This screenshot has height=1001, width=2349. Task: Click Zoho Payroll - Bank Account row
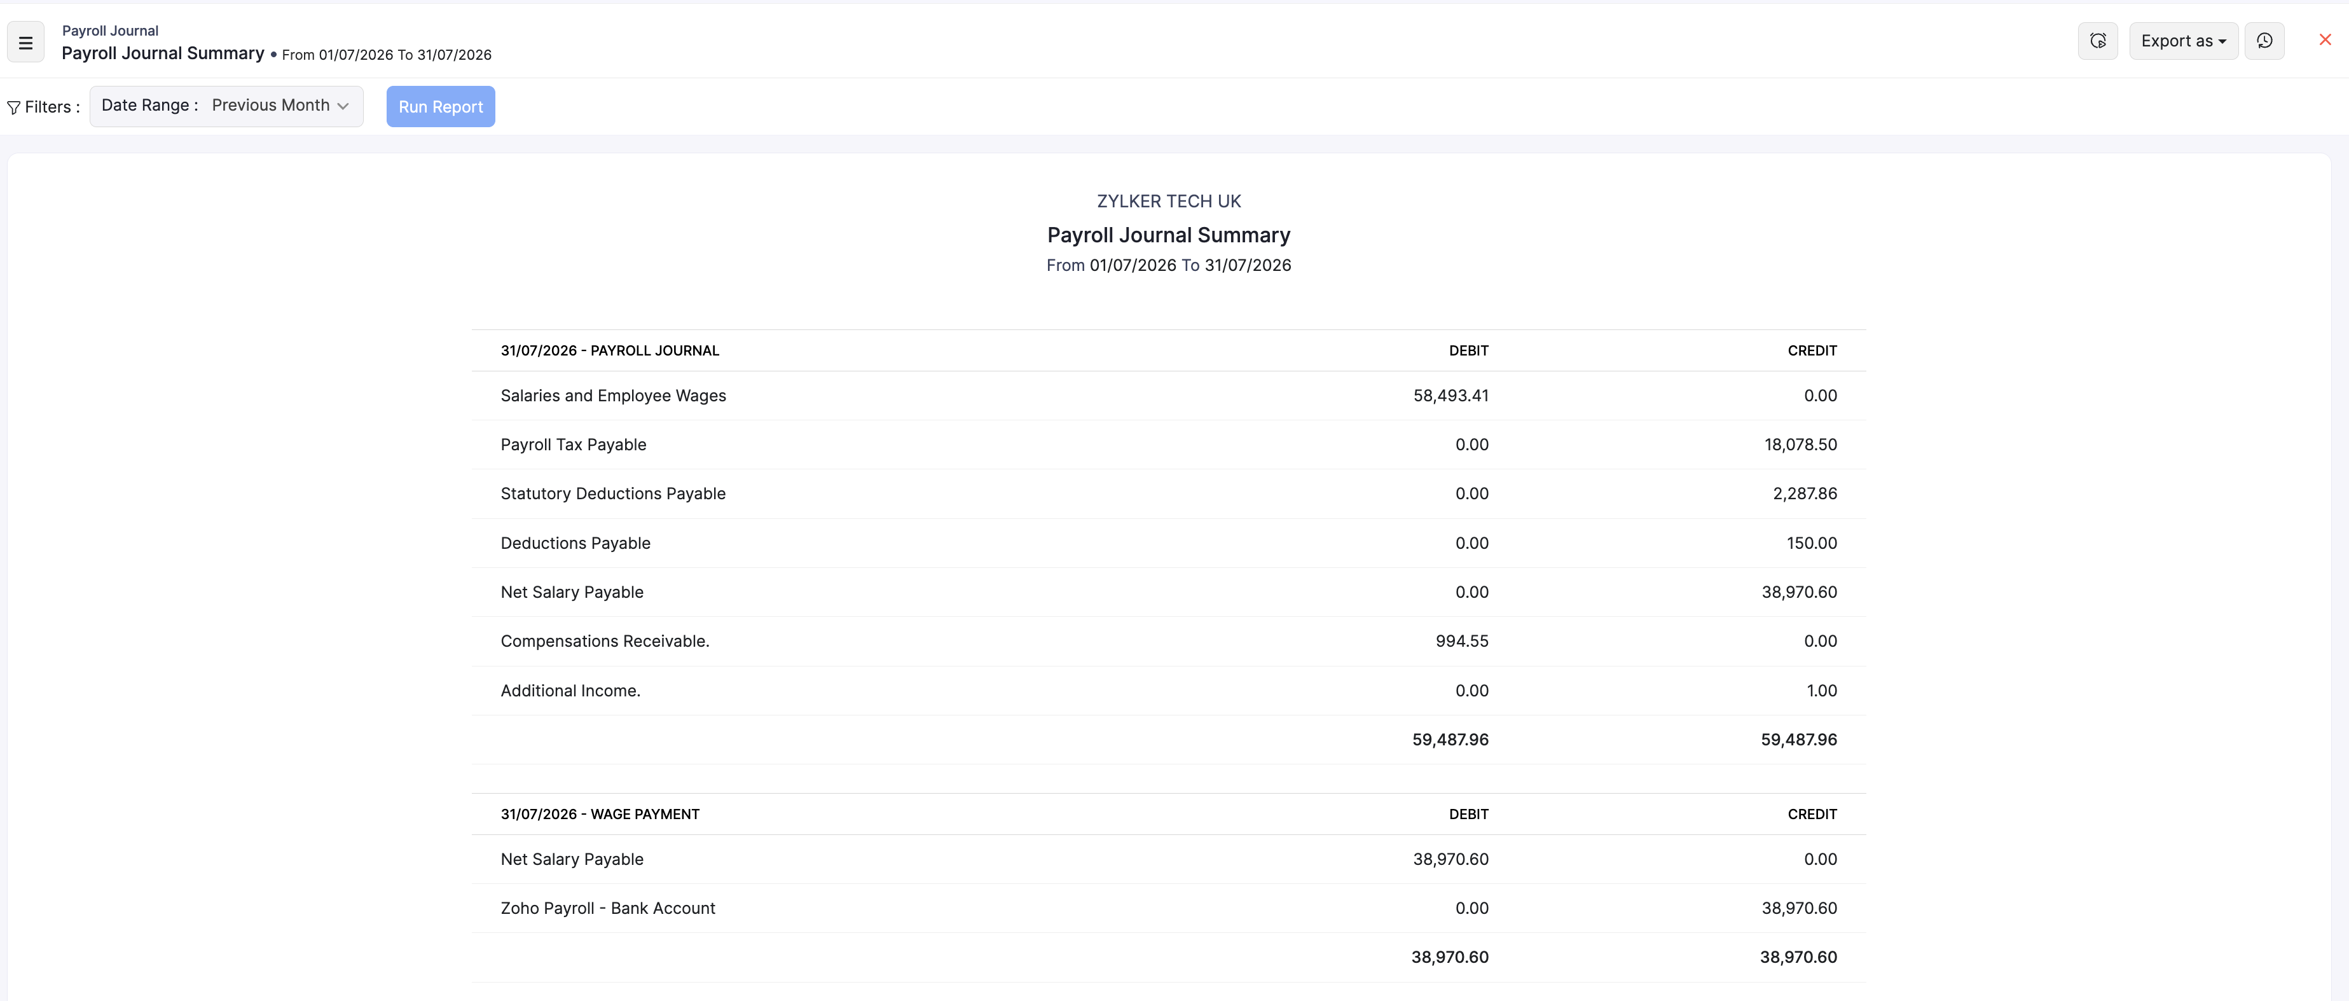click(x=1168, y=908)
